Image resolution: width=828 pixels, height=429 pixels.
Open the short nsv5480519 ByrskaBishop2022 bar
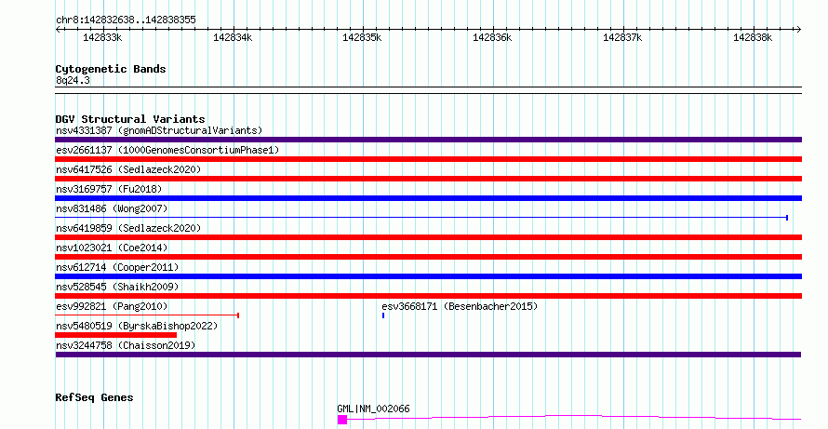pyautogui.click(x=115, y=335)
